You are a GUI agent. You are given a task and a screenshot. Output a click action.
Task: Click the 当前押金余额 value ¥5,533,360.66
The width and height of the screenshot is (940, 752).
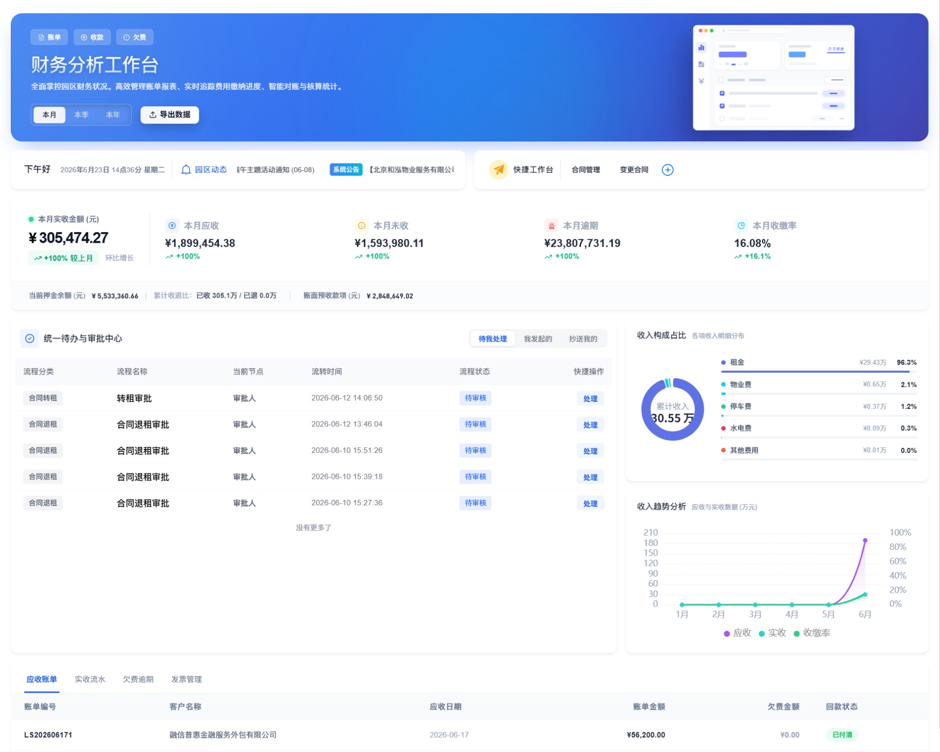(x=115, y=296)
